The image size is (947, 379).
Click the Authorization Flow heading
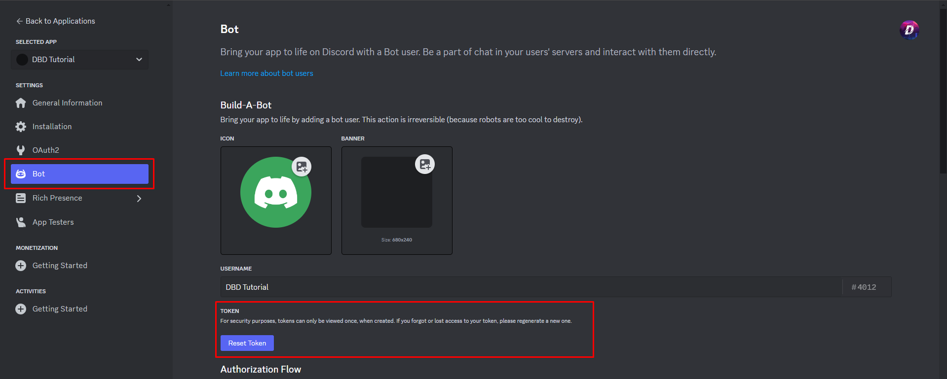261,370
